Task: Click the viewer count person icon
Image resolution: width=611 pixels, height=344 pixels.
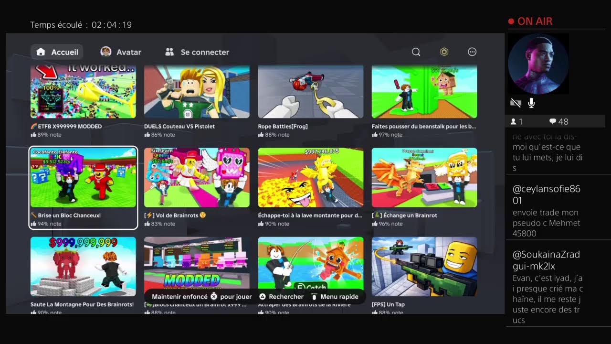Action: [514, 122]
